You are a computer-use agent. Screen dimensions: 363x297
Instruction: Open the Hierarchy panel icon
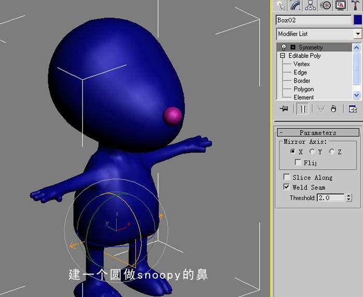(x=310, y=5)
